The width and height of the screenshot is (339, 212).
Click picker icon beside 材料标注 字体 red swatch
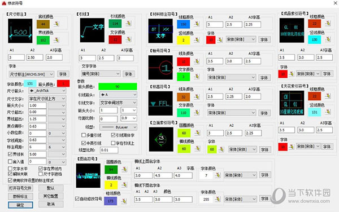220,40
